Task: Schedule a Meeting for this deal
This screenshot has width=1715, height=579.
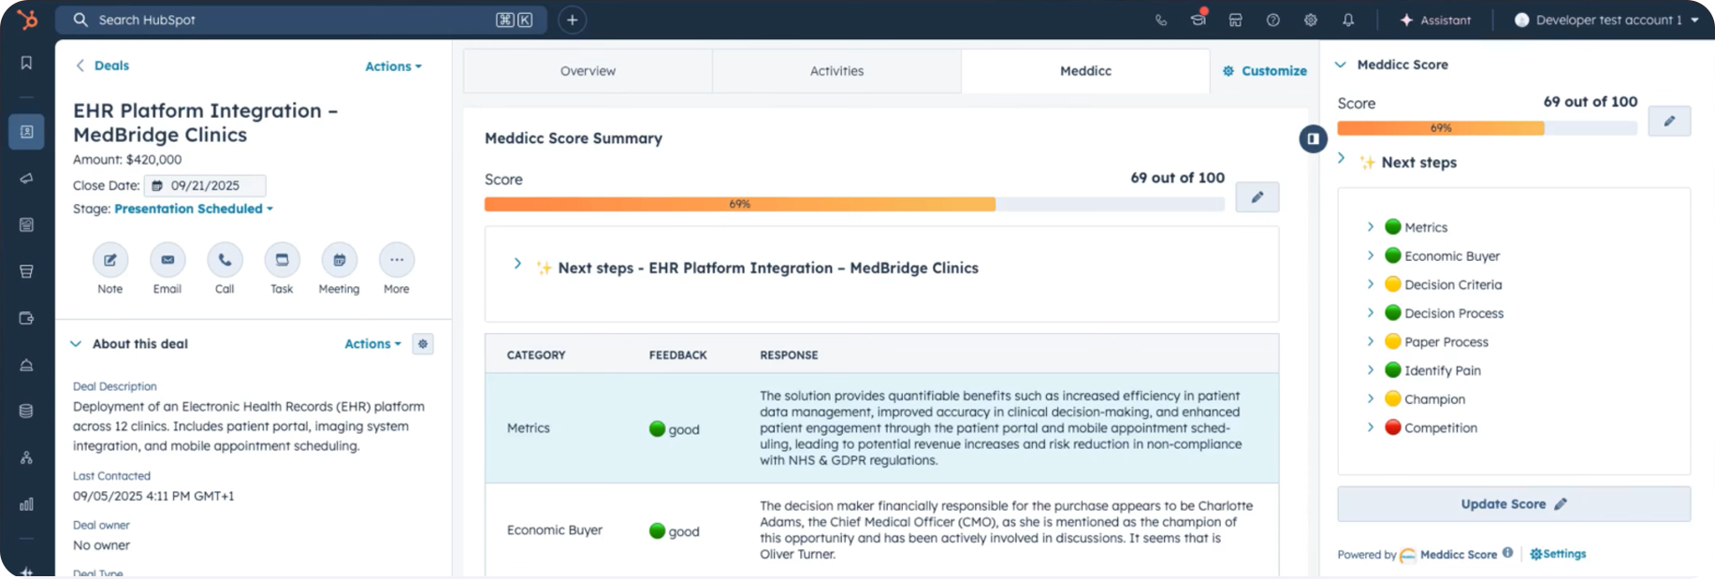Action: (339, 260)
